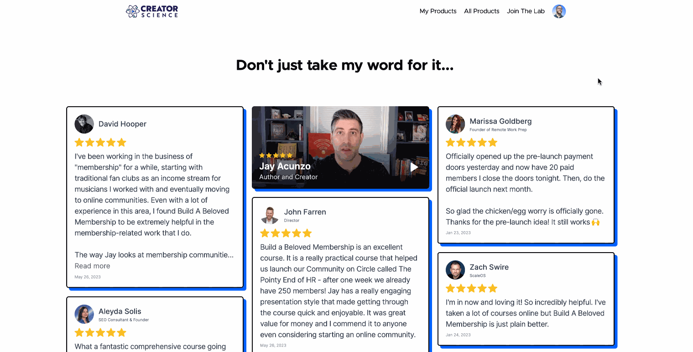Image resolution: width=693 pixels, height=352 pixels.
Task: Click John Farren's profile photo
Action: point(270,215)
